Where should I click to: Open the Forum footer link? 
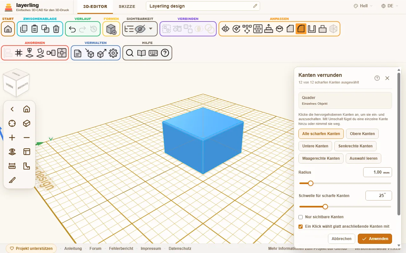pos(95,249)
